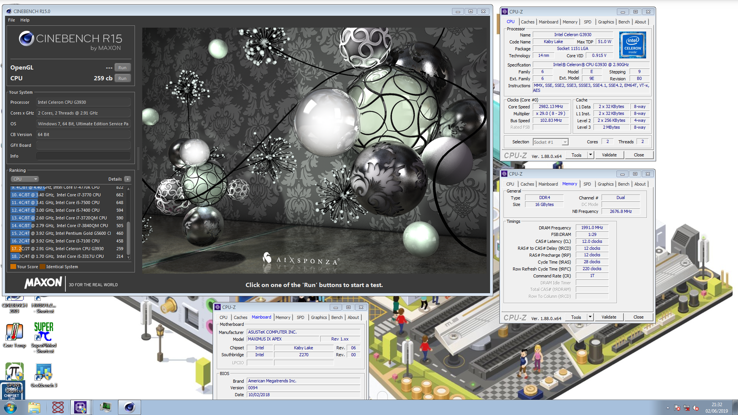Open the GPUPI desktop shortcut
The width and height of the screenshot is (738, 415).
click(14, 378)
